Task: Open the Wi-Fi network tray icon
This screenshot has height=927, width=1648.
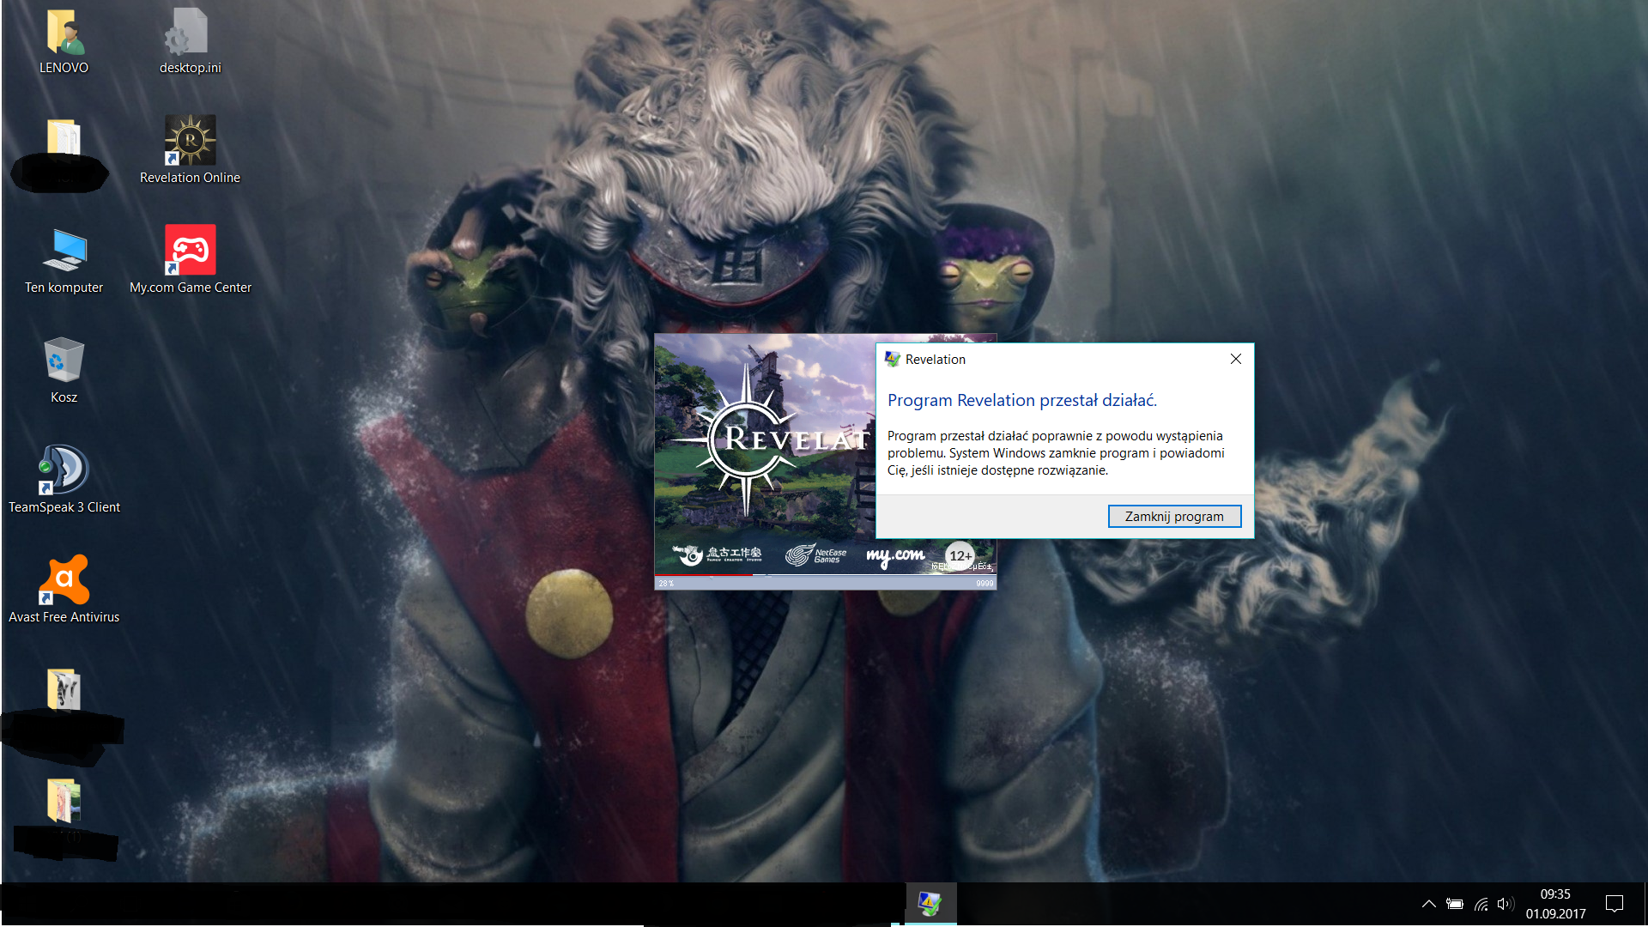Action: click(x=1481, y=903)
